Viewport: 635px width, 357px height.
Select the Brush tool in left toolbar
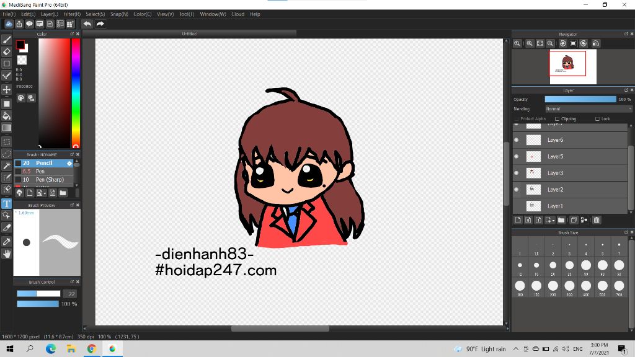pyautogui.click(x=6, y=40)
